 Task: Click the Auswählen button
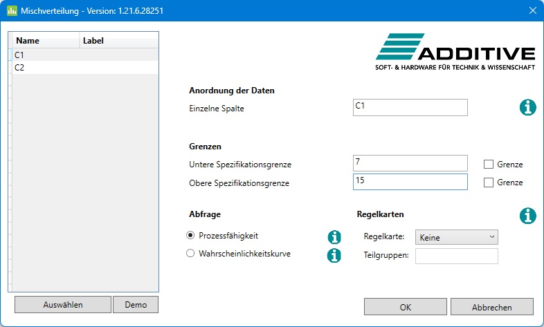(x=63, y=304)
